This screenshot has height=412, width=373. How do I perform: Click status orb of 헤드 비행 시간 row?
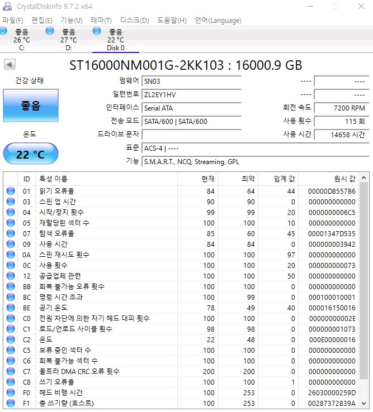[11, 392]
